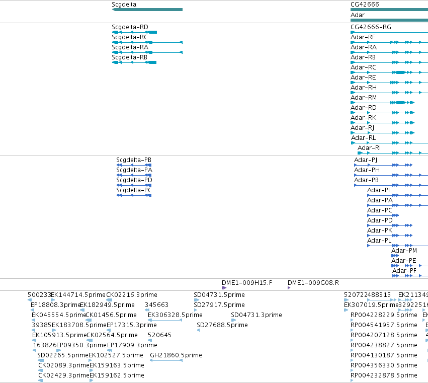Select EST EK144714.5prime
The height and width of the screenshot is (383, 428).
(x=78, y=295)
